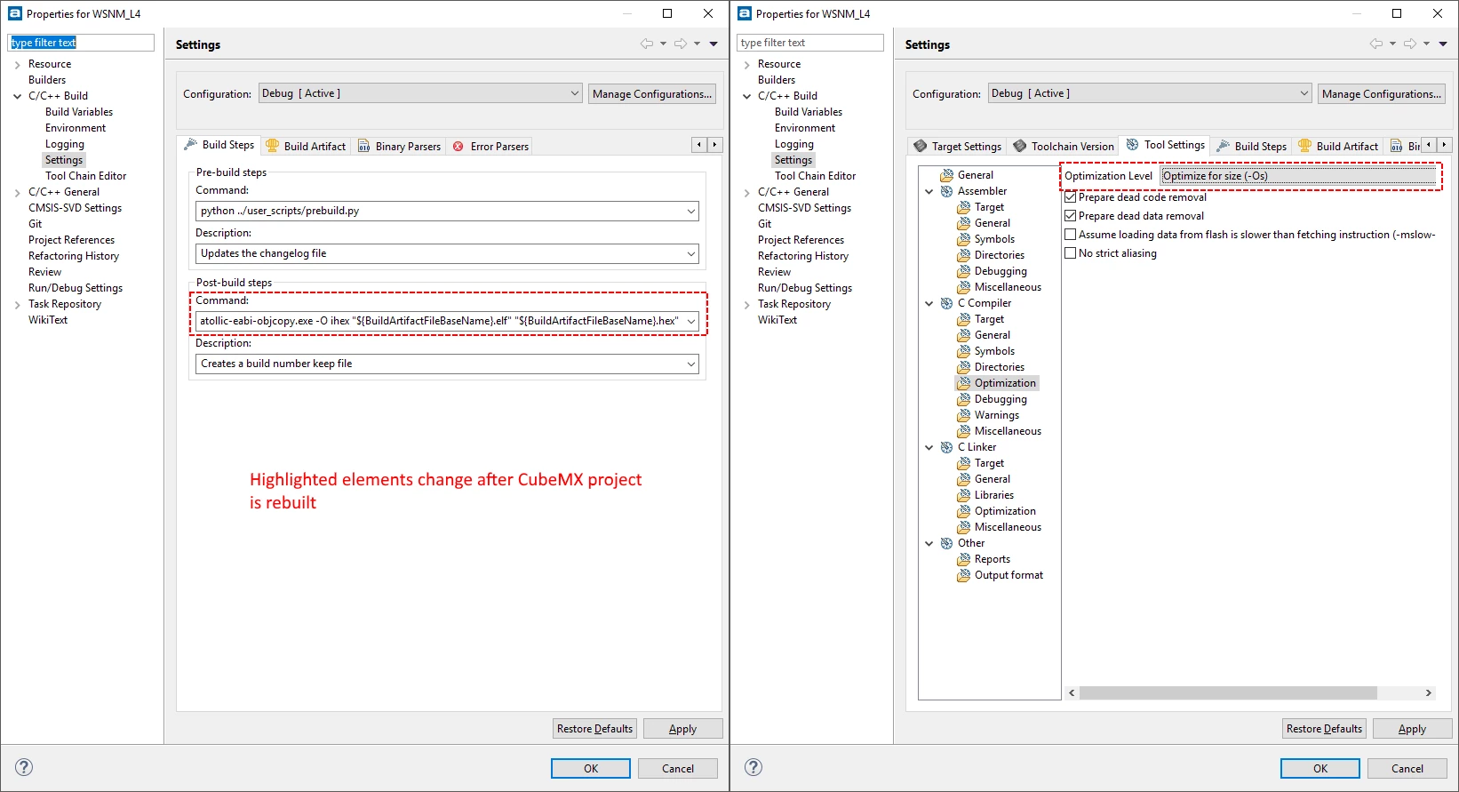Click Apply button in right window
The width and height of the screenshot is (1459, 792).
click(1412, 729)
